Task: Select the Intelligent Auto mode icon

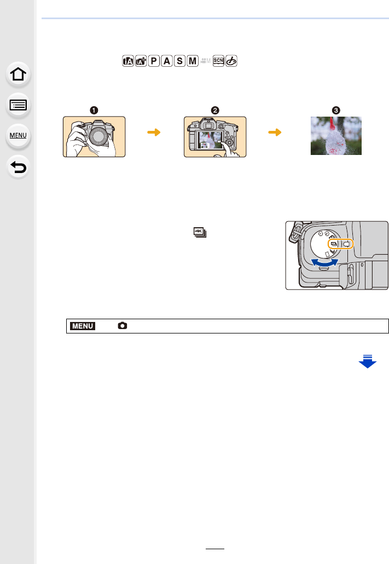Action: pyautogui.click(x=128, y=61)
